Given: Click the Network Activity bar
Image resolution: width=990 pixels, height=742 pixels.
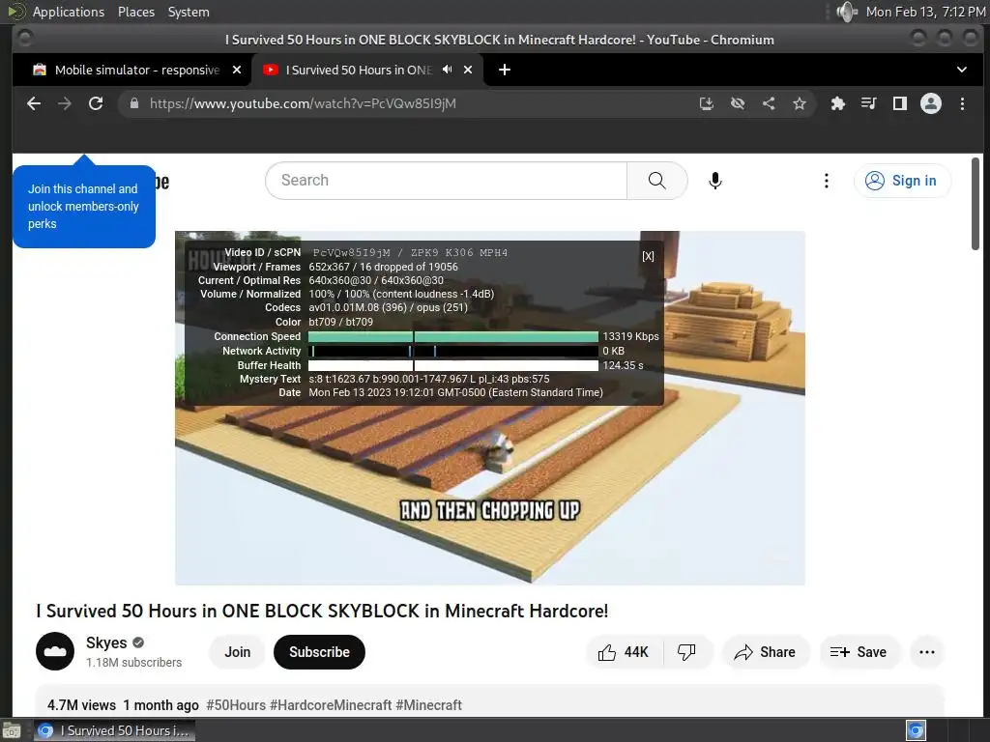Looking at the screenshot, I should 453,351.
